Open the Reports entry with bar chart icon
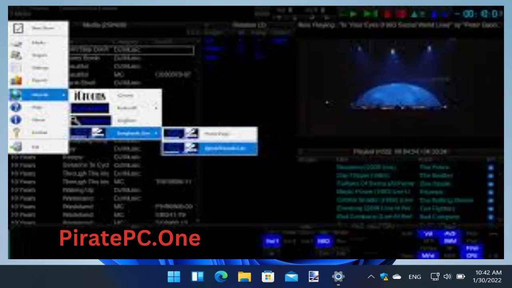The image size is (512, 288). (x=38, y=80)
